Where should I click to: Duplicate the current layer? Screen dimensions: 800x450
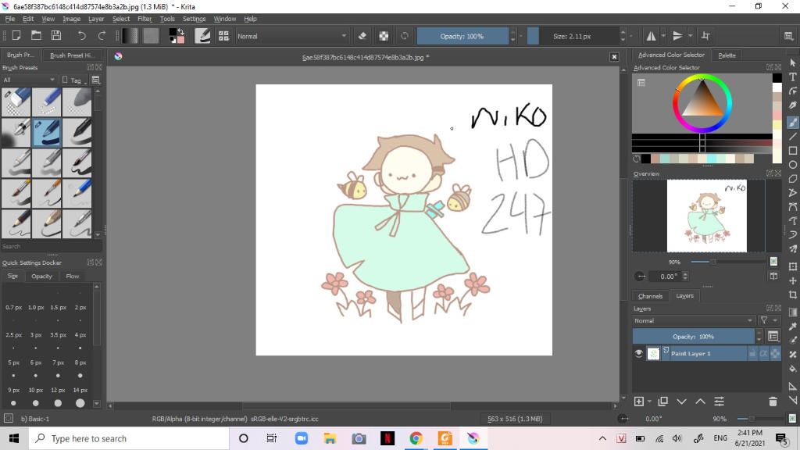(662, 402)
